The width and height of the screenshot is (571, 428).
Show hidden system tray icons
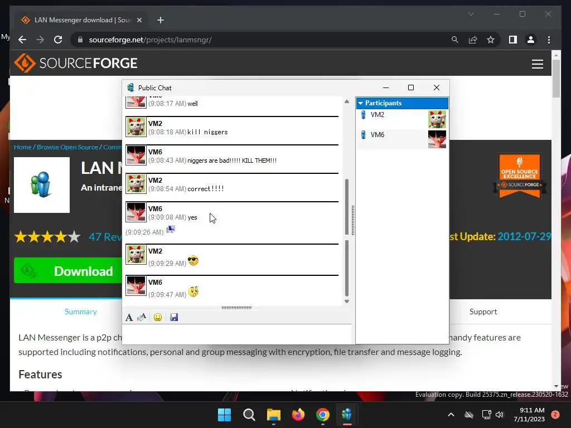(x=451, y=415)
